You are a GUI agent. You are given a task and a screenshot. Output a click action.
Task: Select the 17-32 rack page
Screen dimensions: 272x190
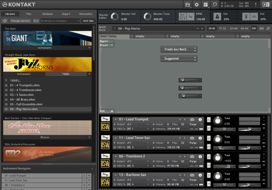(222, 29)
